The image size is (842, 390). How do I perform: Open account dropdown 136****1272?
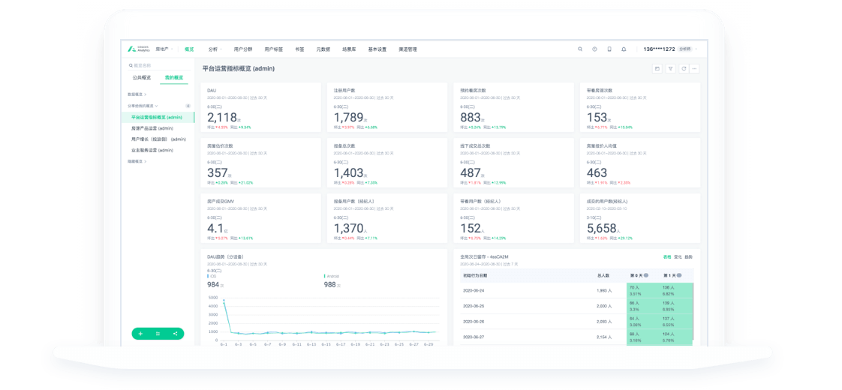click(x=659, y=49)
